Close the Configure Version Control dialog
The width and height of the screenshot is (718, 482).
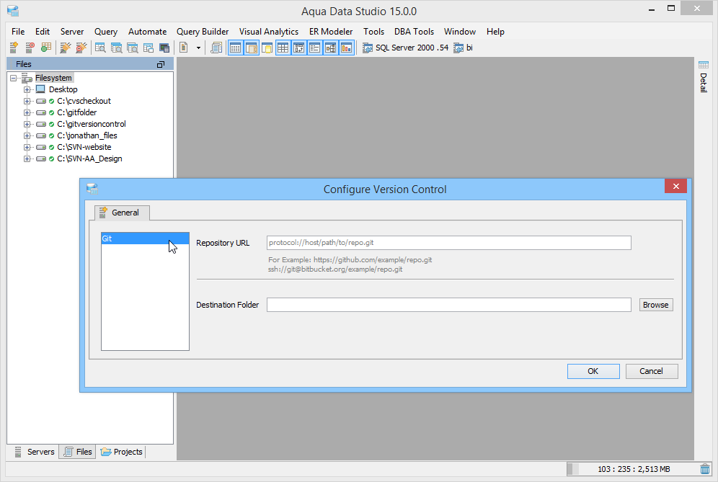675,187
